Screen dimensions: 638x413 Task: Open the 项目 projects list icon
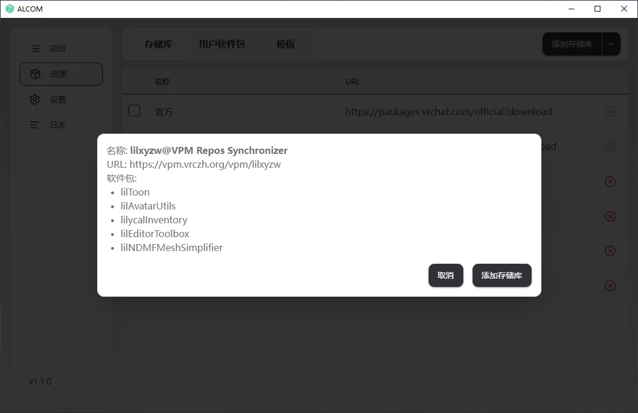35,49
